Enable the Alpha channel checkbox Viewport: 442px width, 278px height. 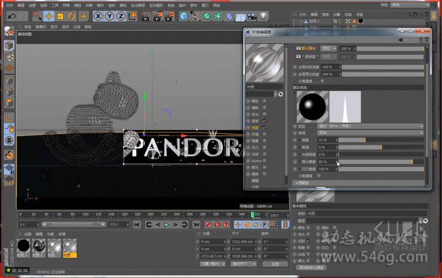coord(265,161)
